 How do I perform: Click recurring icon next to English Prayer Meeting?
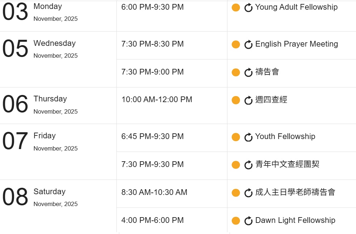click(x=249, y=44)
